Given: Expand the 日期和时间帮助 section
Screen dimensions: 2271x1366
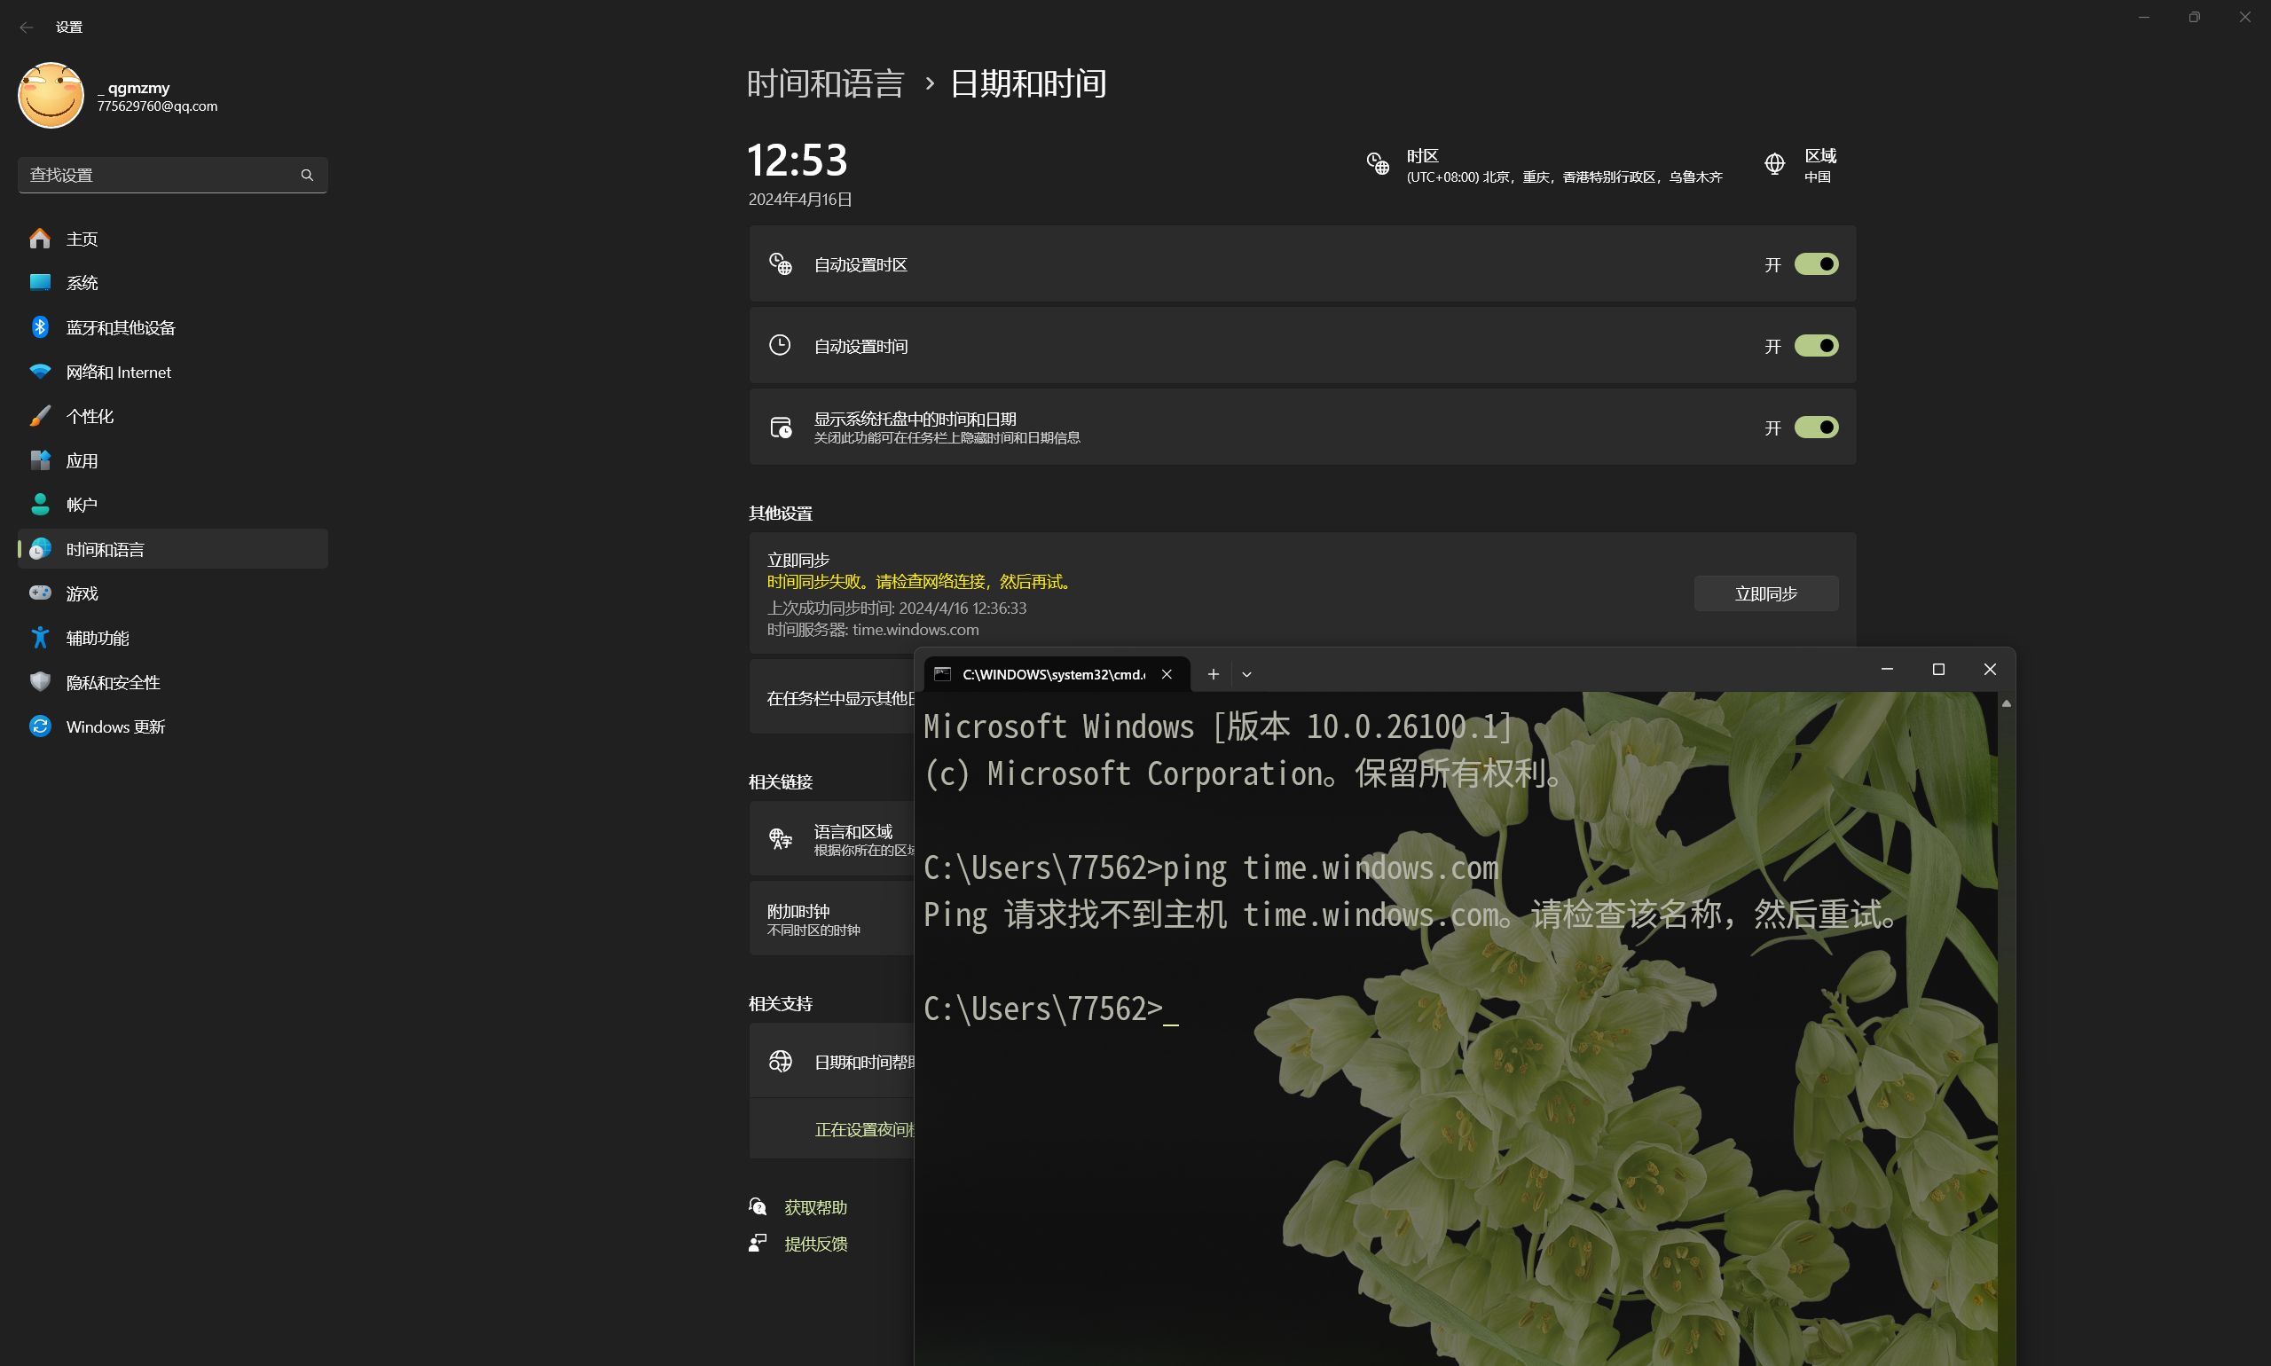Looking at the screenshot, I should tap(831, 1062).
